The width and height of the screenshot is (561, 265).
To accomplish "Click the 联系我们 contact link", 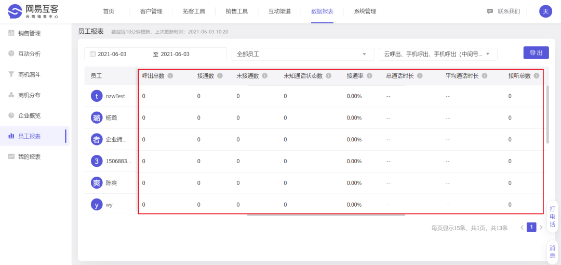I will (x=503, y=11).
